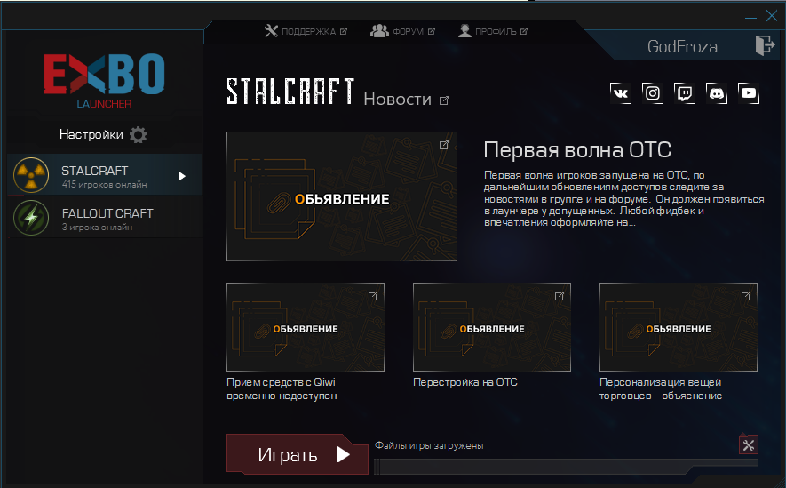The width and height of the screenshot is (786, 488).
Task: Minimize the launcher window
Action: 750,17
